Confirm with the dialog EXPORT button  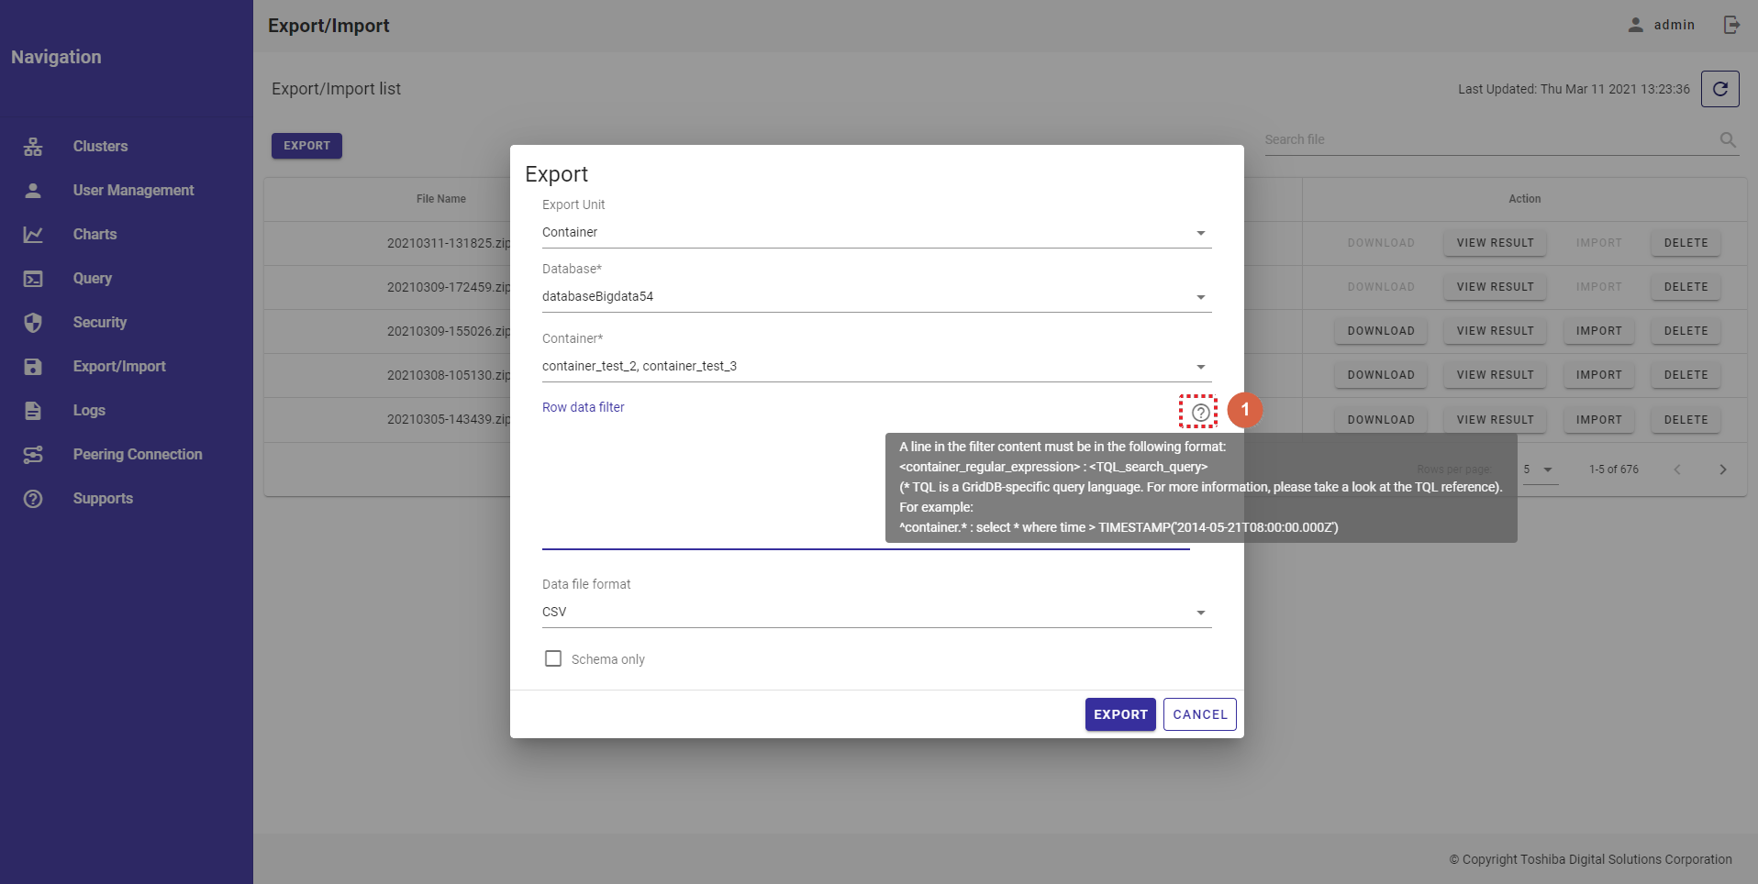tap(1120, 714)
